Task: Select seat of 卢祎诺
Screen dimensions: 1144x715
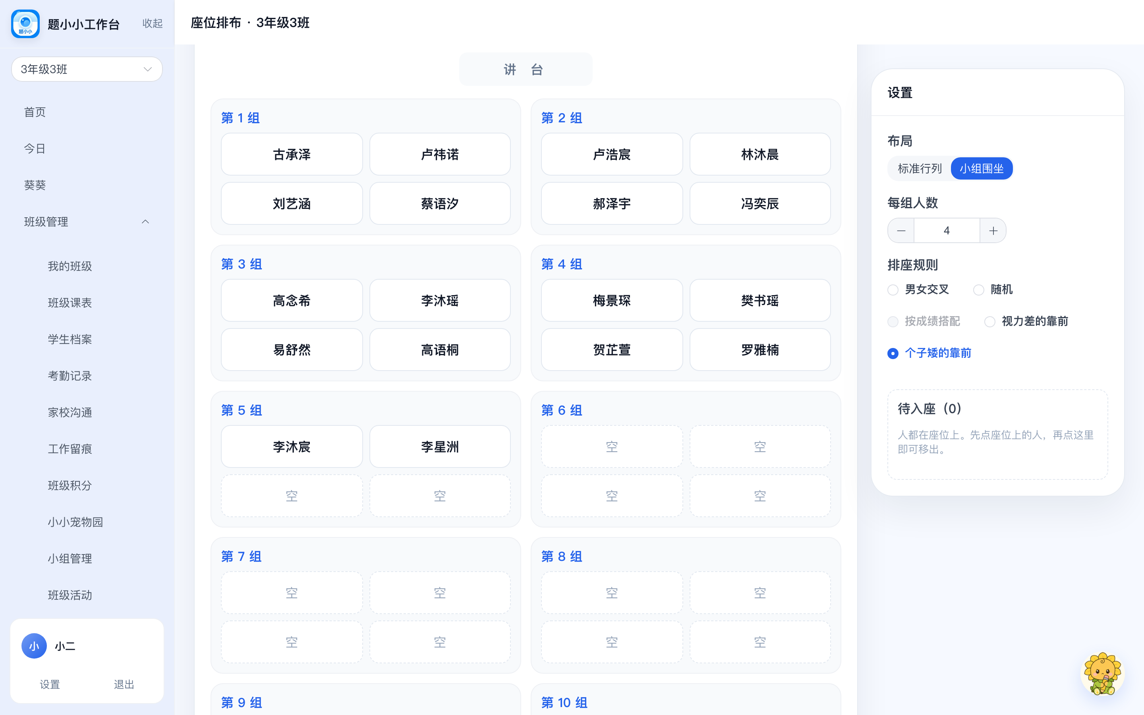Action: (x=440, y=155)
